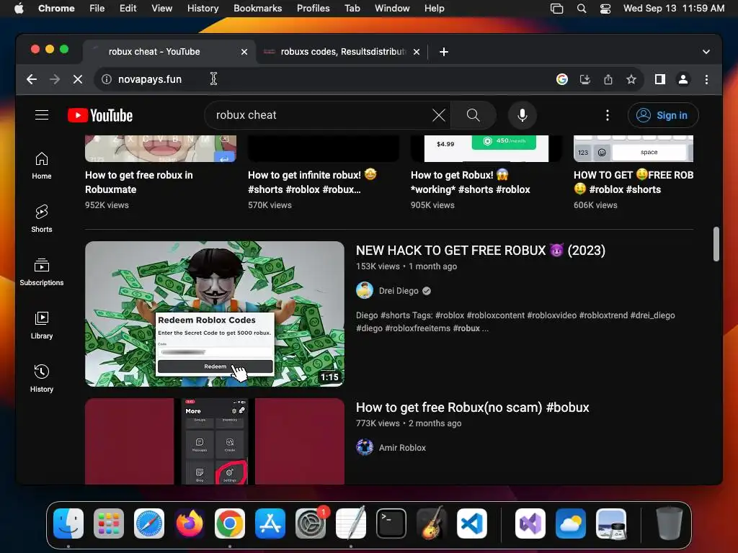Open macOS Control Center icon
The height and width of the screenshot is (553, 738).
click(605, 9)
